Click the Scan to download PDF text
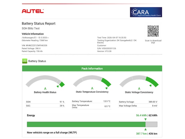 point(153,42)
